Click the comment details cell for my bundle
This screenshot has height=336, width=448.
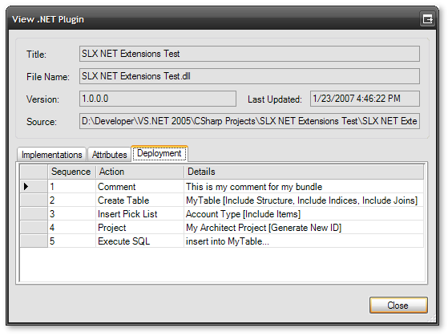point(304,187)
